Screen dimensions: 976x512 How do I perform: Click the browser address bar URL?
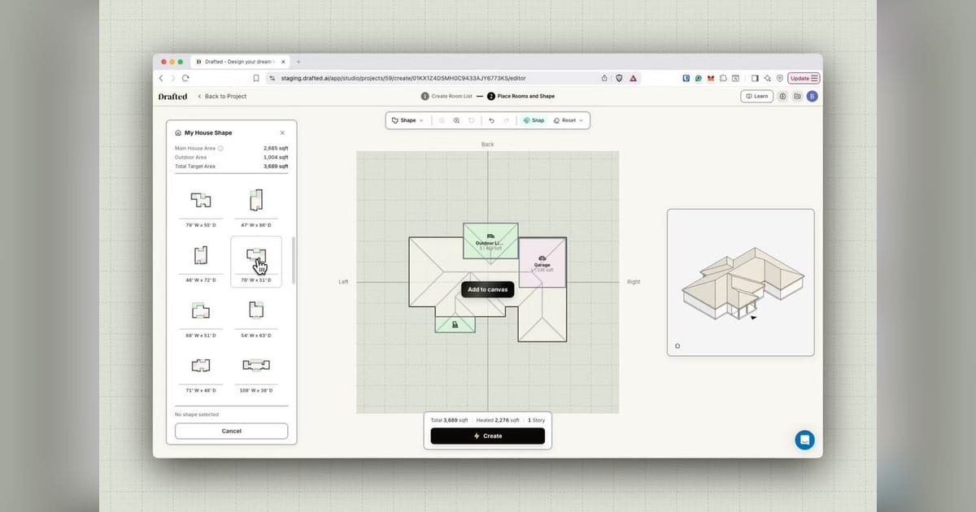click(x=403, y=78)
